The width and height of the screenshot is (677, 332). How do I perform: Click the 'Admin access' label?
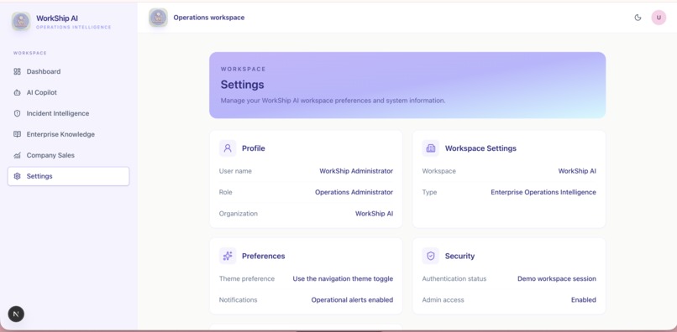443,300
